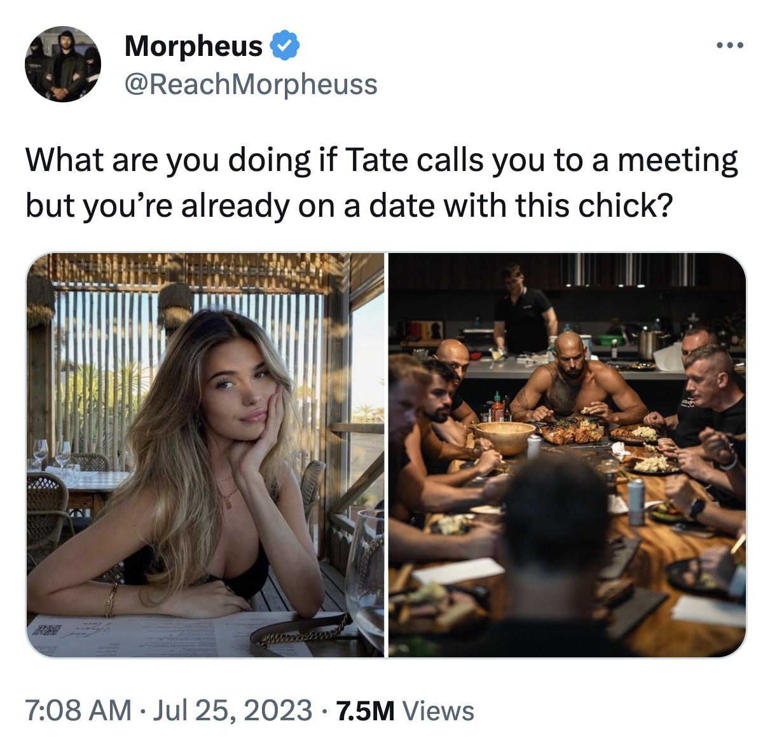This screenshot has height=754, width=777.
Task: Open the left photo of woman at table
Action: pos(205,455)
